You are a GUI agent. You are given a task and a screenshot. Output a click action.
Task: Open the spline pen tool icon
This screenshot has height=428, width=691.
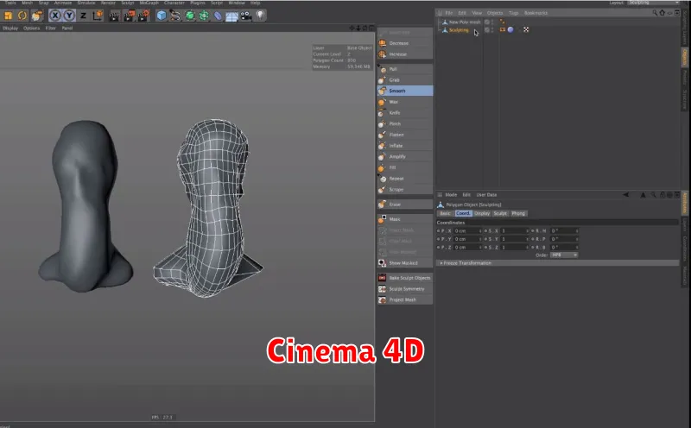pyautogui.click(x=175, y=16)
